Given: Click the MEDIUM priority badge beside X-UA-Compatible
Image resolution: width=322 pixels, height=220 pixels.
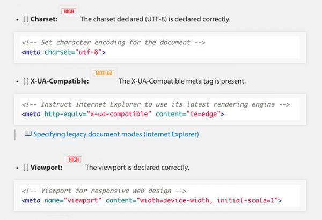Looking at the screenshot, I should 104,73.
